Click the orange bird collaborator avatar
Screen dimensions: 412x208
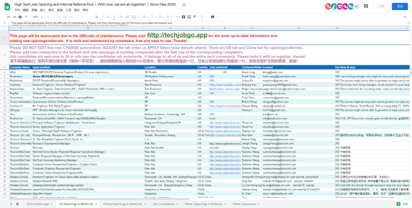[x=328, y=6]
